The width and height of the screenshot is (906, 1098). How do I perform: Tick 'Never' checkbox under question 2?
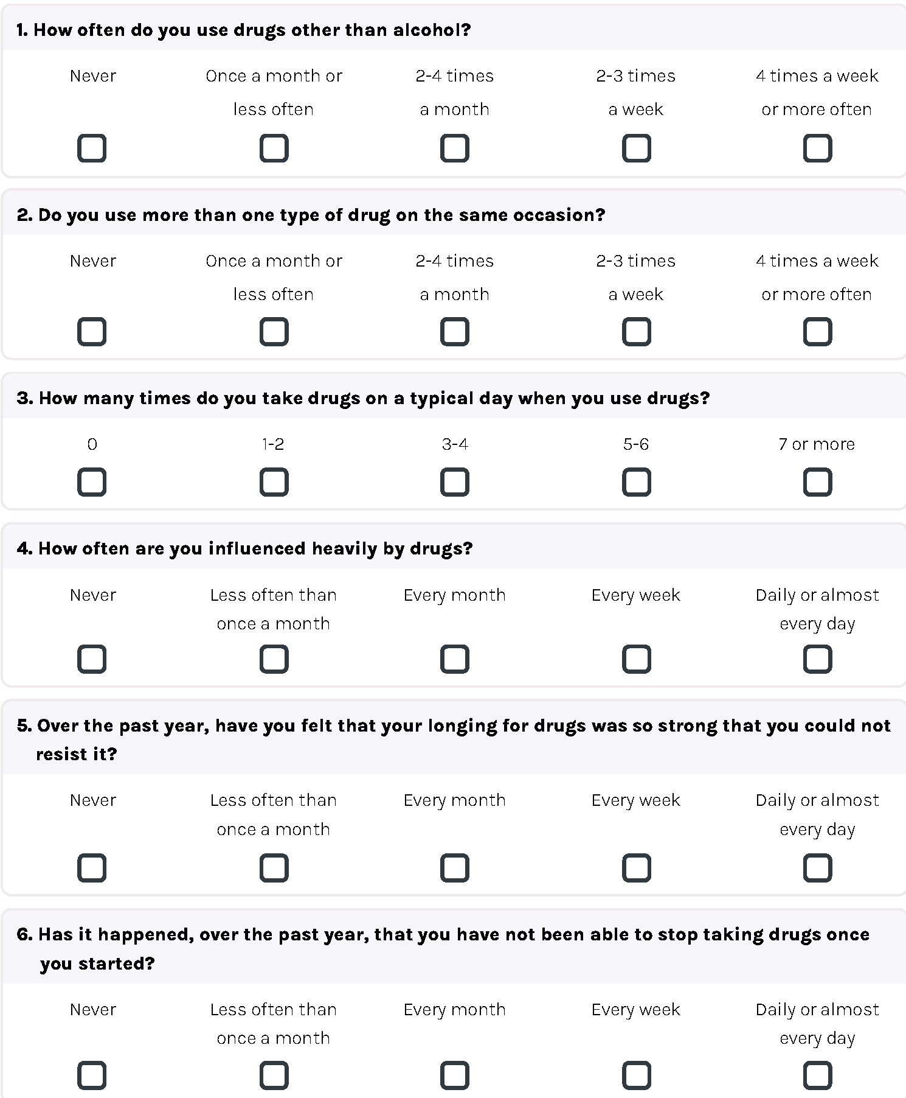tap(92, 332)
